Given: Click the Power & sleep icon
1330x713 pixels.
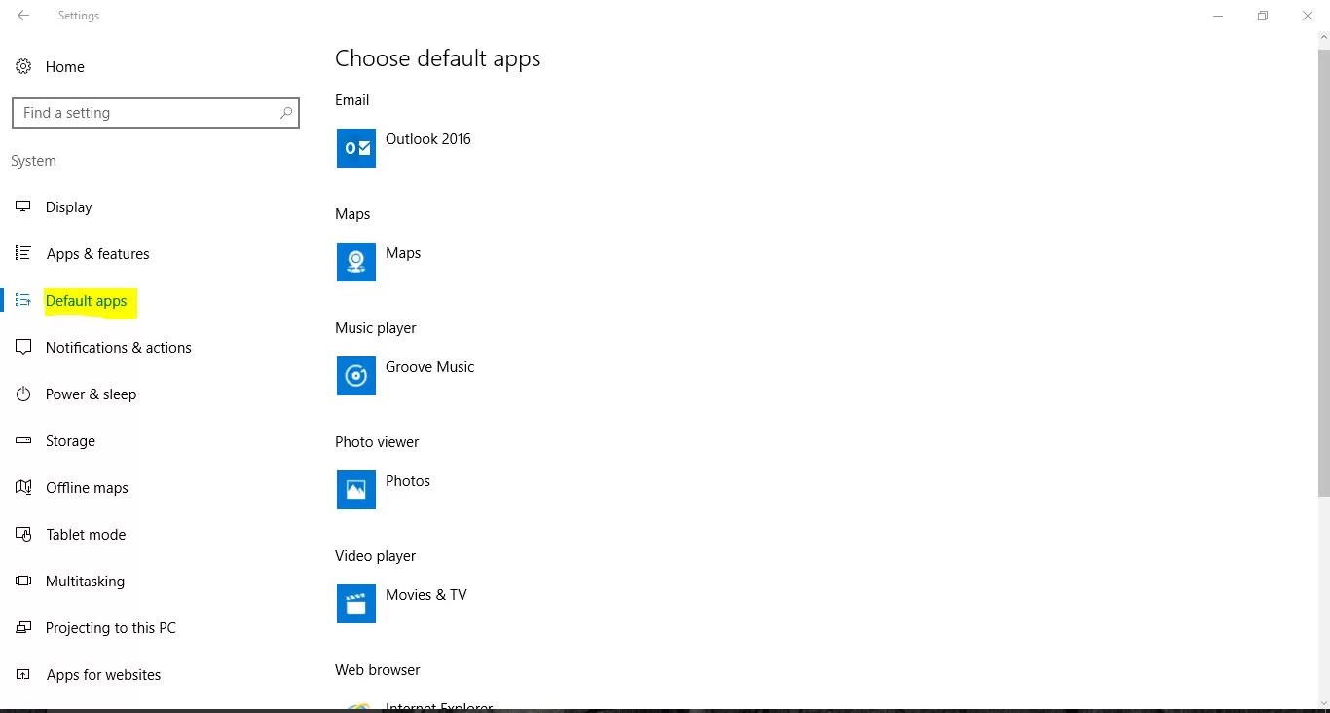Looking at the screenshot, I should [23, 394].
